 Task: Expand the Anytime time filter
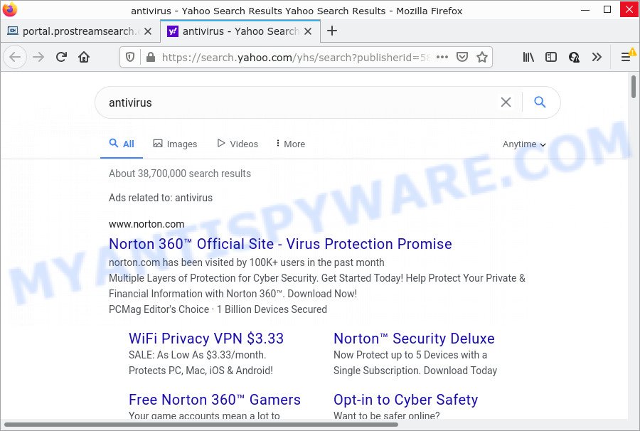tap(524, 144)
